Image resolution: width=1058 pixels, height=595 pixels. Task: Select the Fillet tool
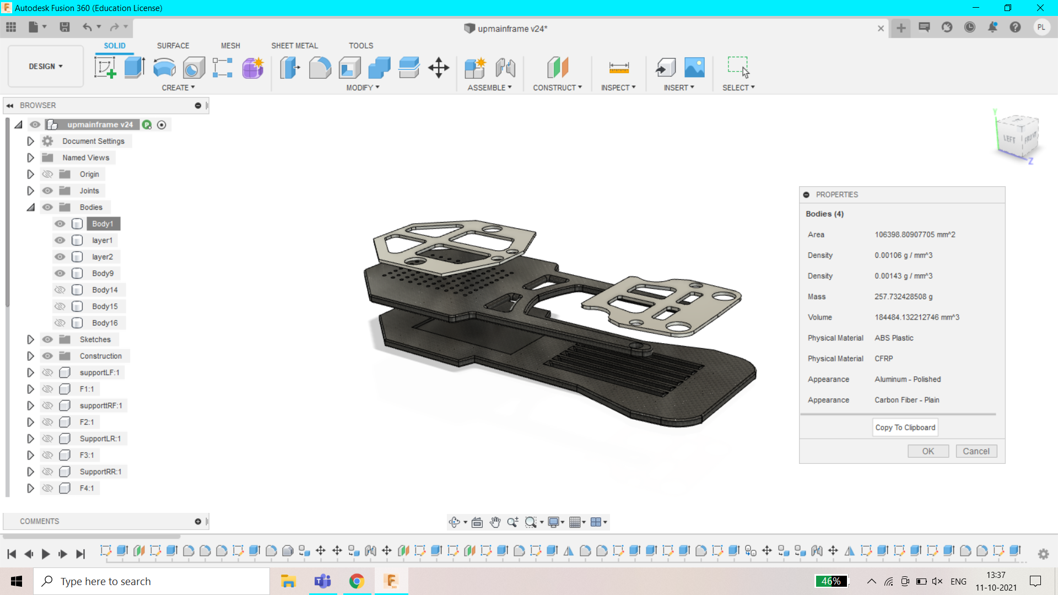[x=321, y=67]
